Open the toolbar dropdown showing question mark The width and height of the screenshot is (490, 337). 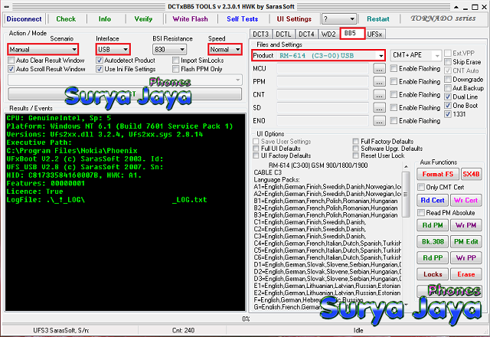tap(339, 19)
